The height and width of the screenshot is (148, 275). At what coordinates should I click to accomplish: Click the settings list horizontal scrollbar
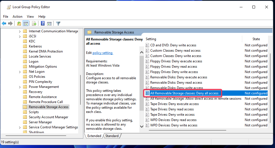tap(188, 130)
